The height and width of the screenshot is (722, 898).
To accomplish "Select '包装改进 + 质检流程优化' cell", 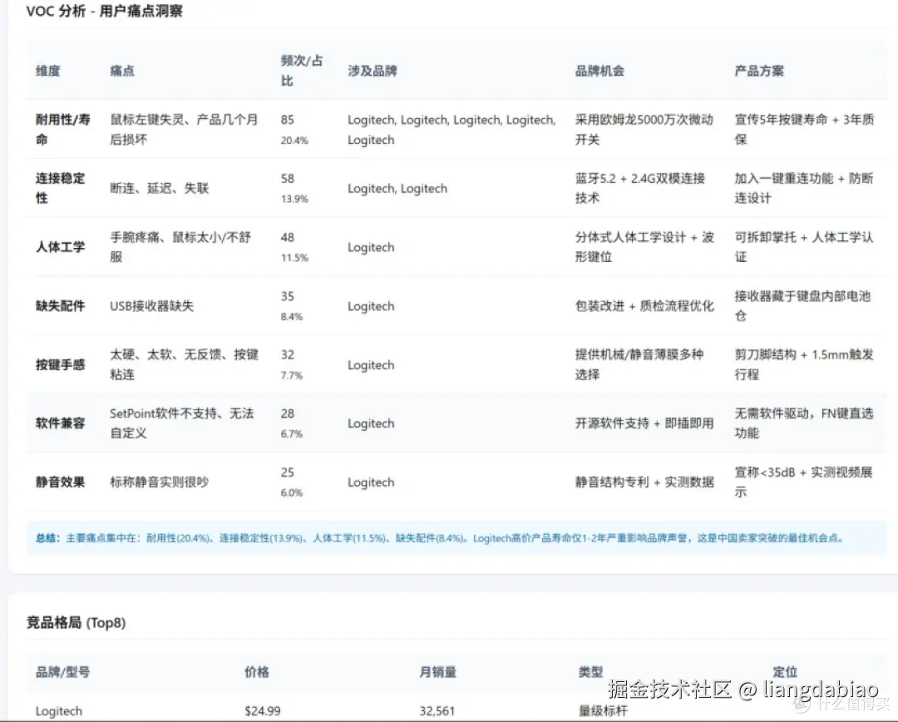I will (644, 306).
